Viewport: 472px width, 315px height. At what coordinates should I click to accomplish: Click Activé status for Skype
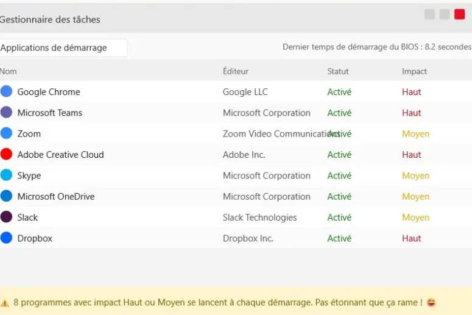click(339, 175)
